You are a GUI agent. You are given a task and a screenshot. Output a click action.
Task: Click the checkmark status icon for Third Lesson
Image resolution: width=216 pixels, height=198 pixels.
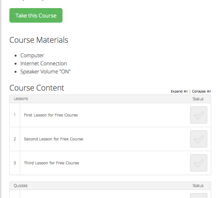point(199,163)
